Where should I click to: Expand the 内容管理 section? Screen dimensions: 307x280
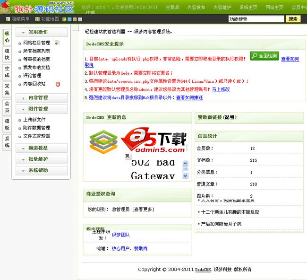[42, 97]
